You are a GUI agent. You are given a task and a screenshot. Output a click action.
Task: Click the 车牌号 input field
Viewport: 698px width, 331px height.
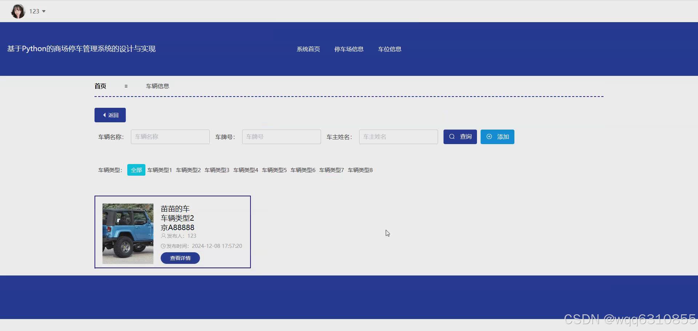[281, 136]
